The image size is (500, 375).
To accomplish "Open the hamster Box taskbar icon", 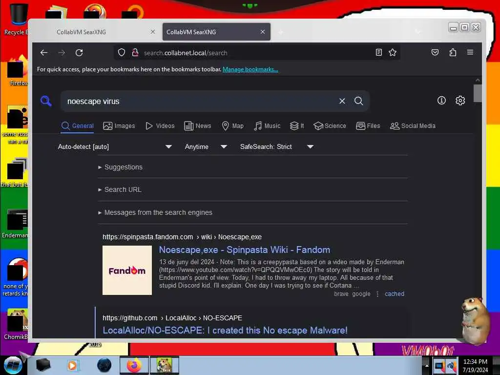I will 164,365.
